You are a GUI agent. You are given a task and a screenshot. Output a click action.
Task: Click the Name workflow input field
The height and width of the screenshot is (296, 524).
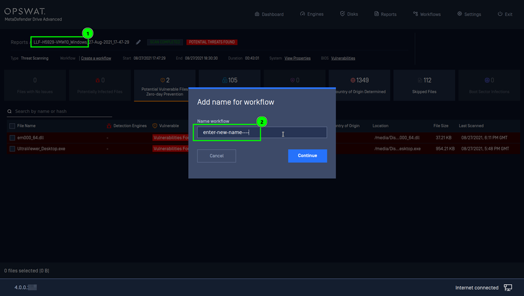pos(262,132)
